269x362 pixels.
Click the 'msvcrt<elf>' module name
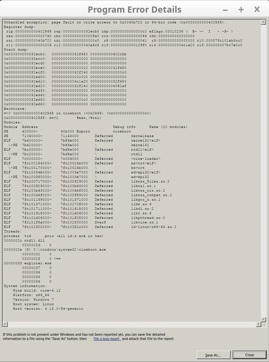[143, 163]
